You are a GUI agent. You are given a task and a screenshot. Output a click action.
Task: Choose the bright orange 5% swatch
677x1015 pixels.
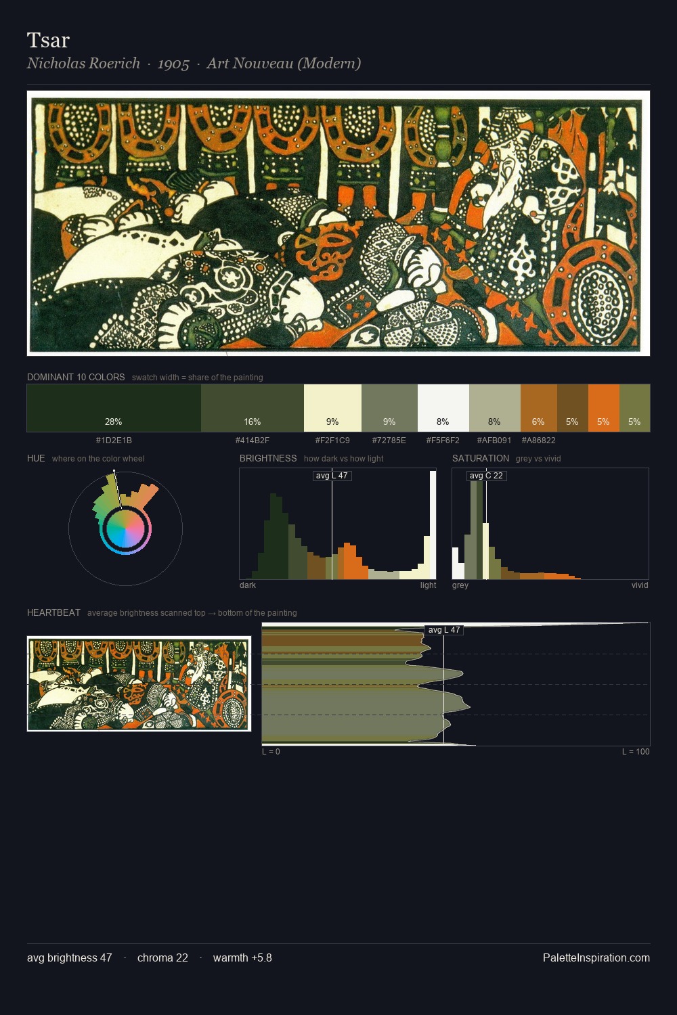(x=604, y=408)
